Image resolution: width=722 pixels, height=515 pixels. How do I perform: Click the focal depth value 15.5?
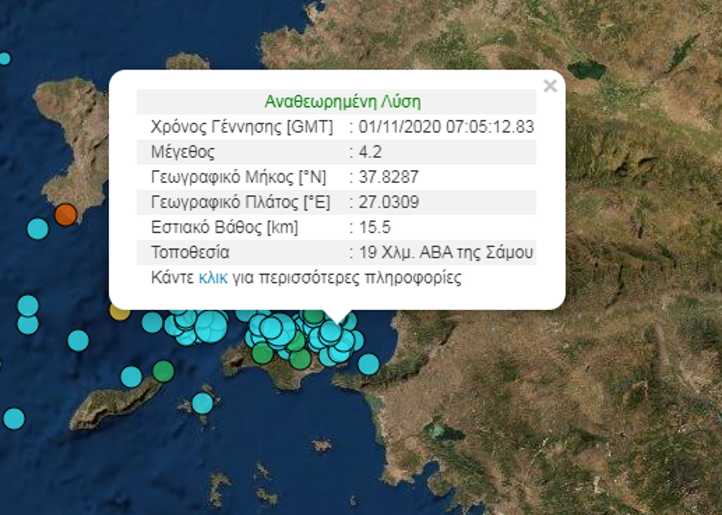[374, 227]
